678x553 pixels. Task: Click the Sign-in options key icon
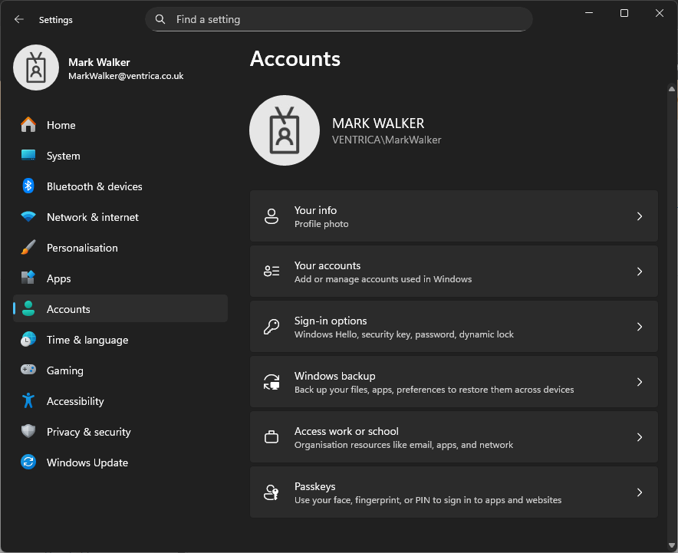coord(272,327)
